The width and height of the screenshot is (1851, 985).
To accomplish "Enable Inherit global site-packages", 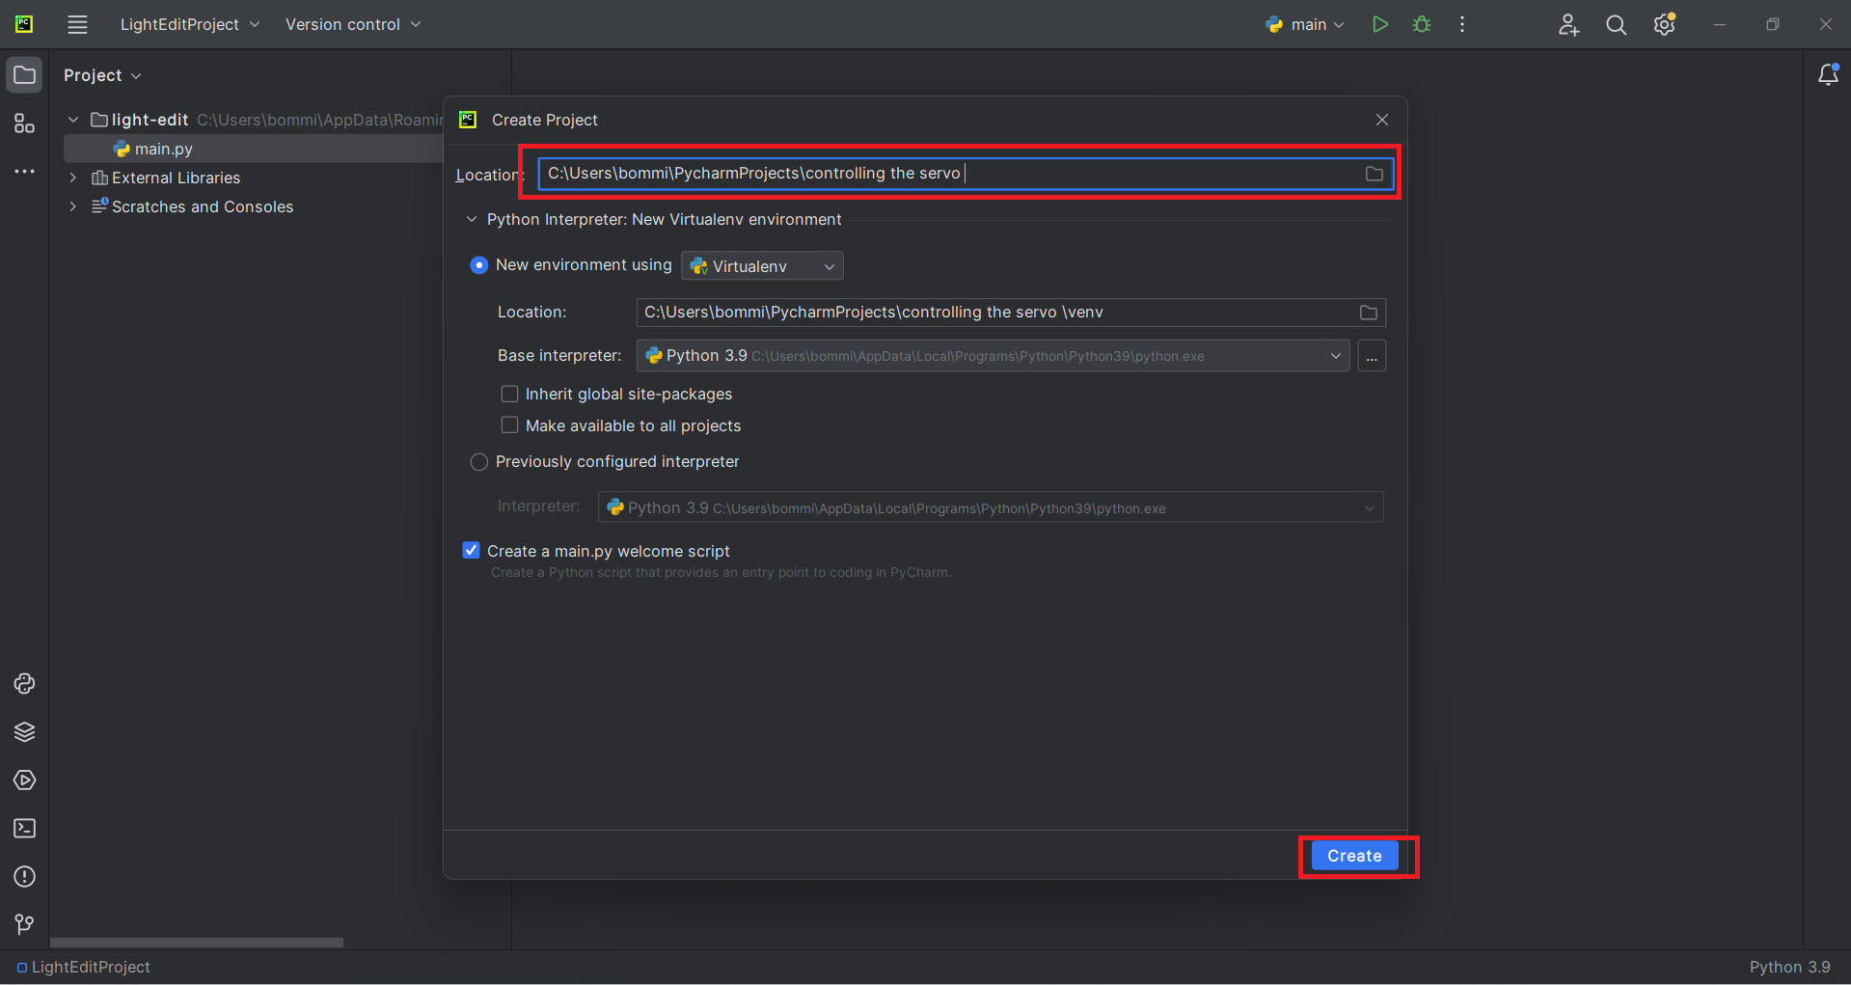I will point(509,394).
